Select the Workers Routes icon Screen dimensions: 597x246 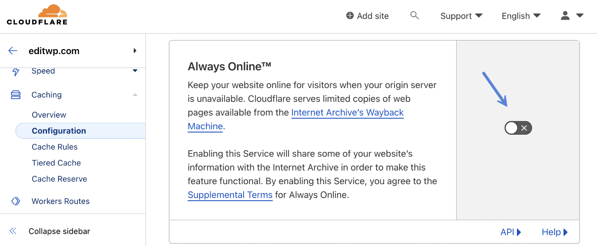[x=15, y=201]
